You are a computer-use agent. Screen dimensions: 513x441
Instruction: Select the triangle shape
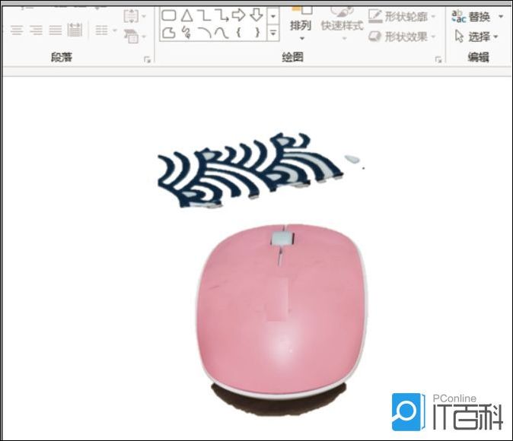(186, 15)
